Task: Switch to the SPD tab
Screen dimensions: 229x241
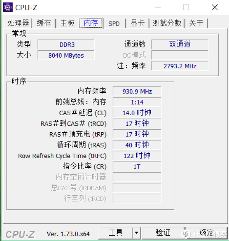Action: [x=114, y=24]
